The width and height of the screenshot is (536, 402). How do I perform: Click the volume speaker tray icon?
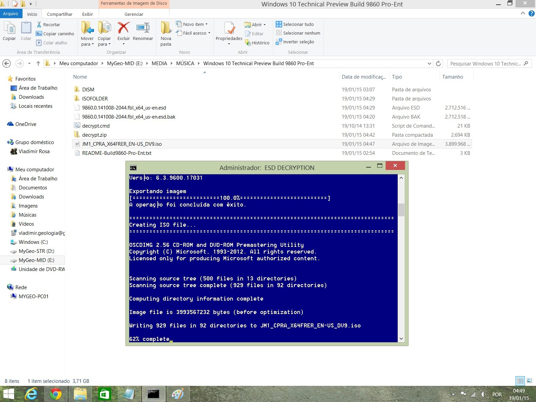click(x=483, y=394)
